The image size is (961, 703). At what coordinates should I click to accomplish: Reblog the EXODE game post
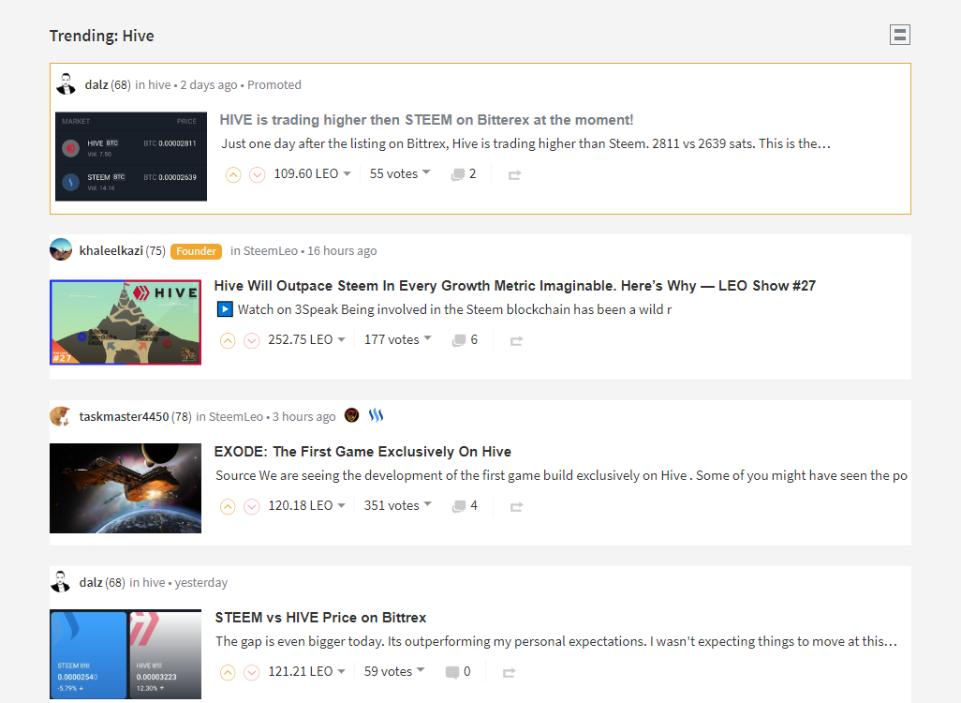pos(515,506)
